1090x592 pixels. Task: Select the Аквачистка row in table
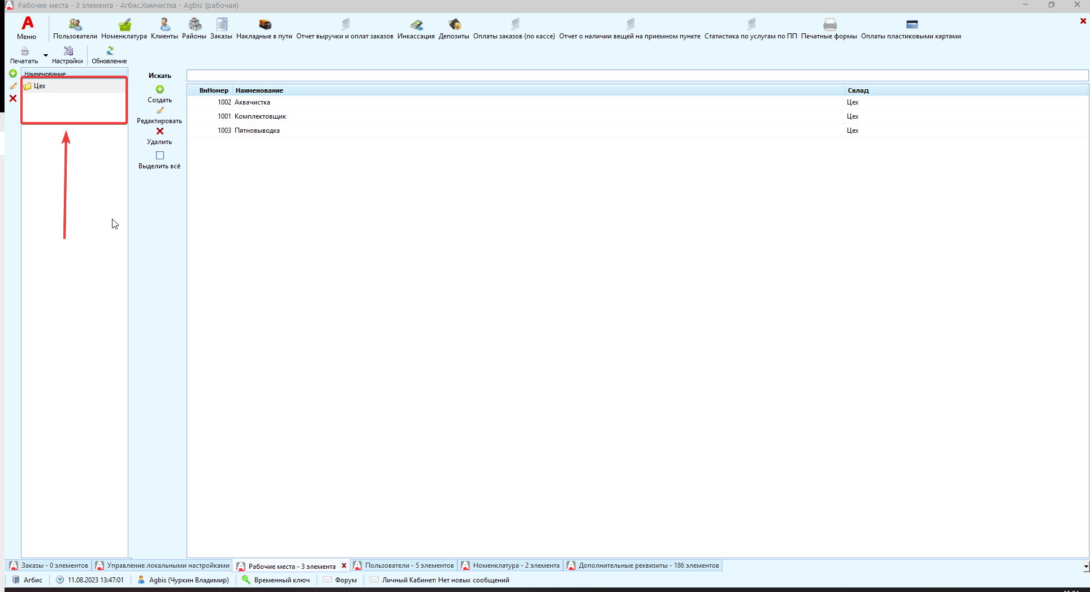click(252, 102)
